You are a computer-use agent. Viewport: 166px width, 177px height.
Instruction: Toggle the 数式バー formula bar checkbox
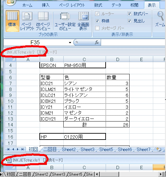(x=129, y=14)
